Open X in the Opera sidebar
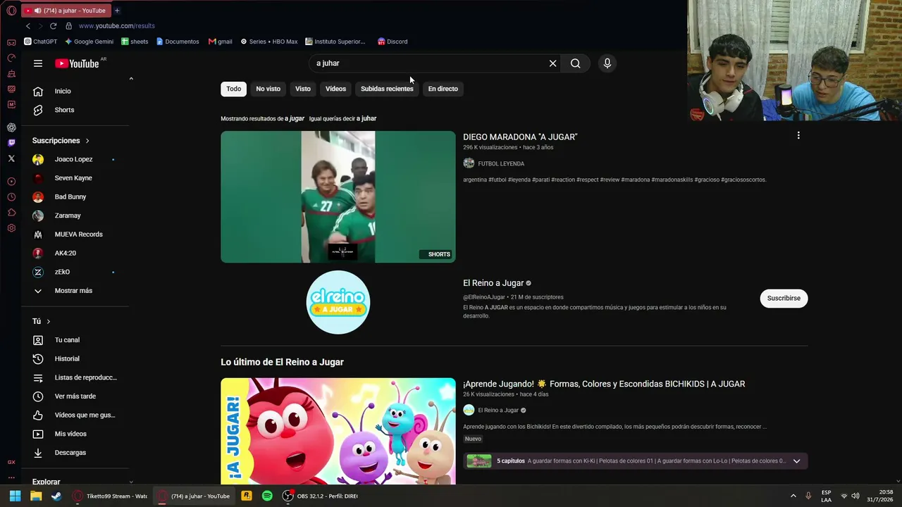The image size is (902, 507). (11, 158)
